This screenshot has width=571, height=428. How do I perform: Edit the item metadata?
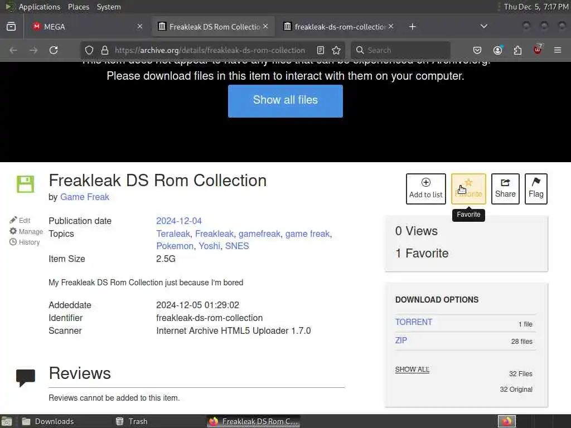coord(21,220)
